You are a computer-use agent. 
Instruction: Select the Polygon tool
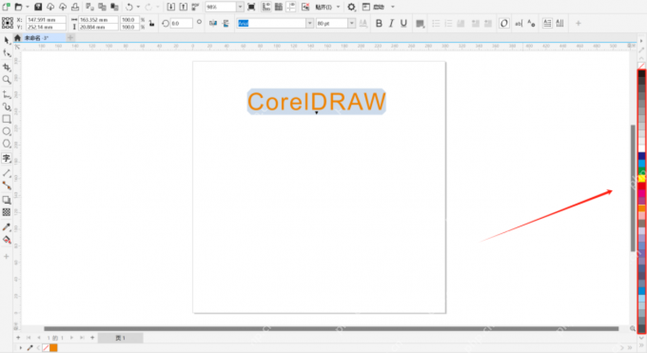tap(7, 144)
